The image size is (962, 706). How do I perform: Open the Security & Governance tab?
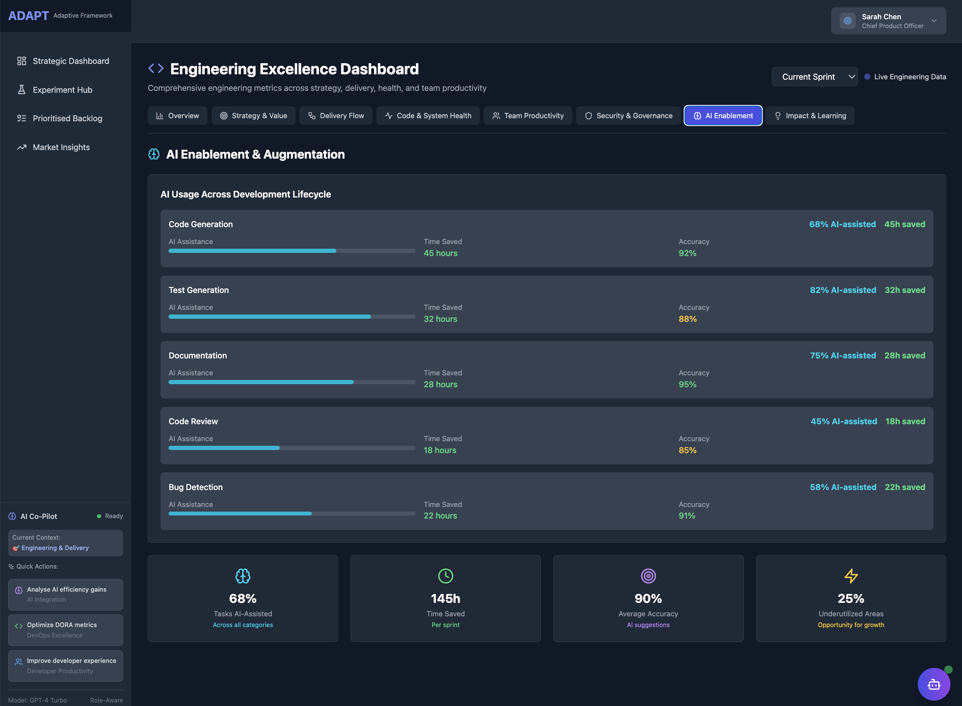[x=628, y=116]
